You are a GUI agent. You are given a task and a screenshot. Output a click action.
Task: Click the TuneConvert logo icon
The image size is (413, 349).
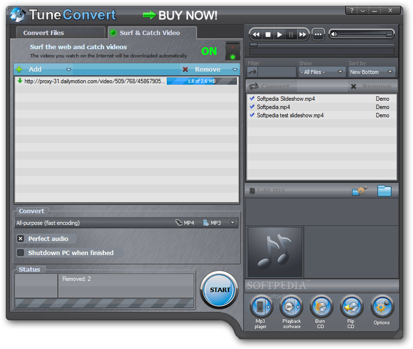[18, 15]
